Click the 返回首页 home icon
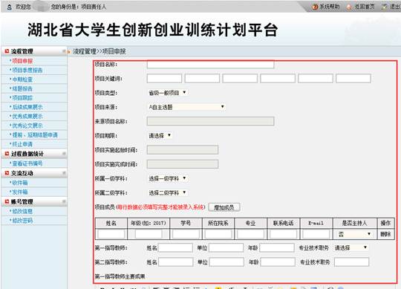The width and height of the screenshot is (401, 289). click(349, 7)
